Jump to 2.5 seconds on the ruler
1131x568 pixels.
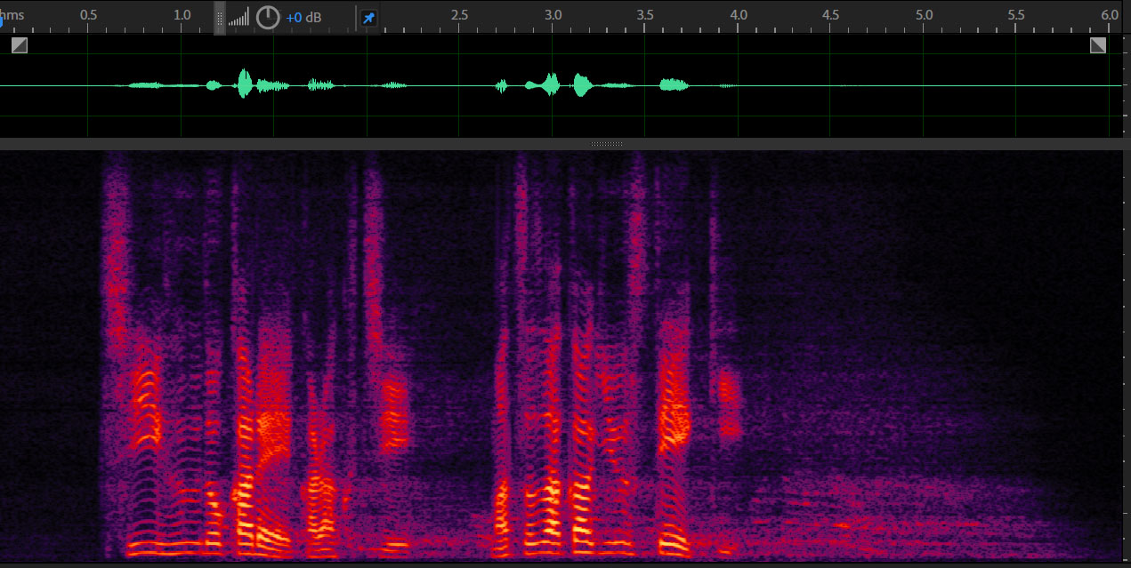[x=459, y=15]
